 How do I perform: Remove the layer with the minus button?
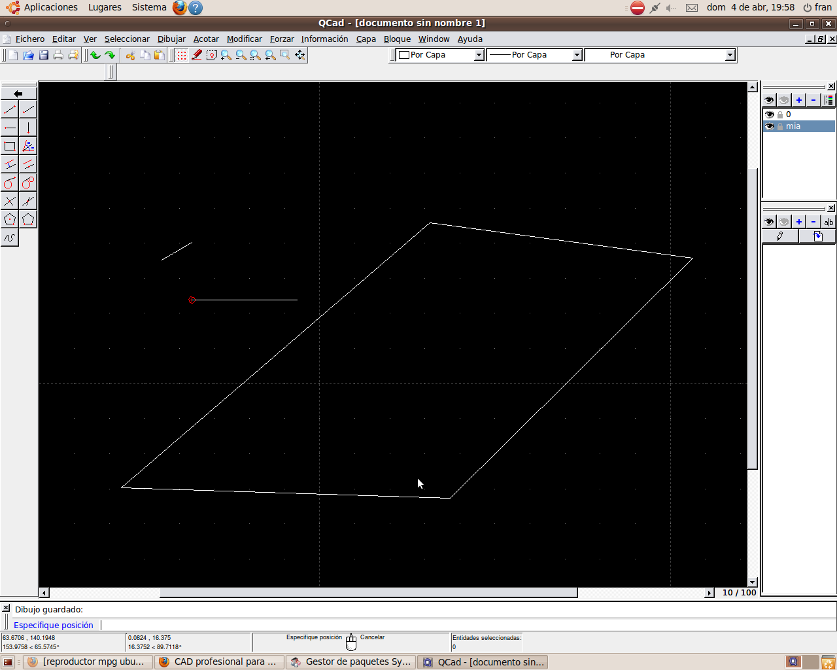[x=813, y=100]
